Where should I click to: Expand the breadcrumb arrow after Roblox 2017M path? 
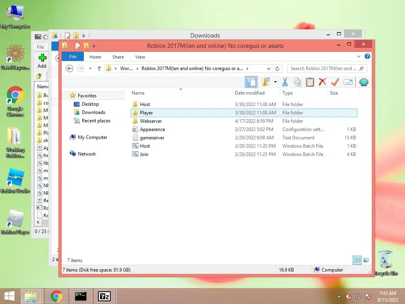click(x=248, y=68)
